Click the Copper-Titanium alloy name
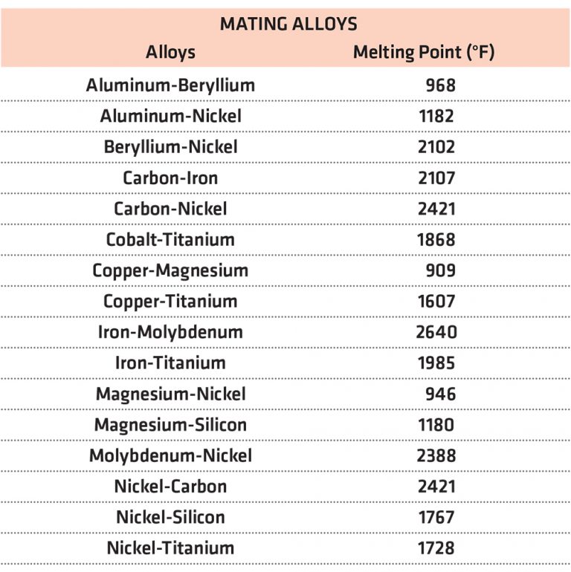This screenshot has height=572, width=571. tap(170, 302)
